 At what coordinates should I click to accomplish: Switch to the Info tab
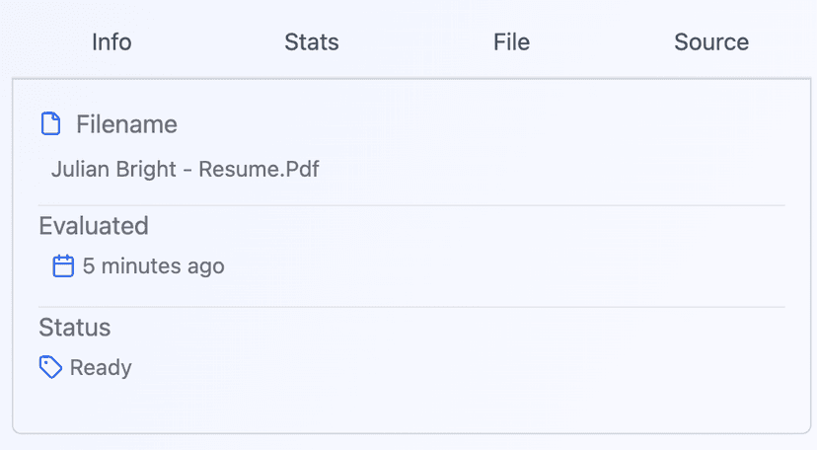coord(111,42)
